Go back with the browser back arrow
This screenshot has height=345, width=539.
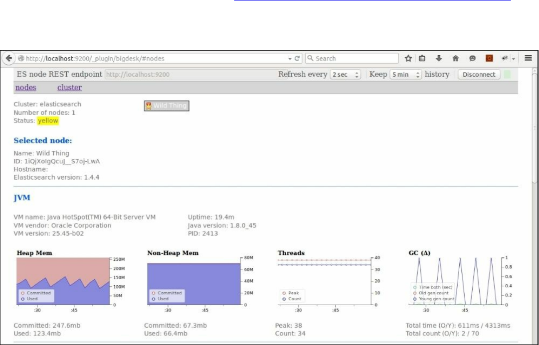coord(9,58)
